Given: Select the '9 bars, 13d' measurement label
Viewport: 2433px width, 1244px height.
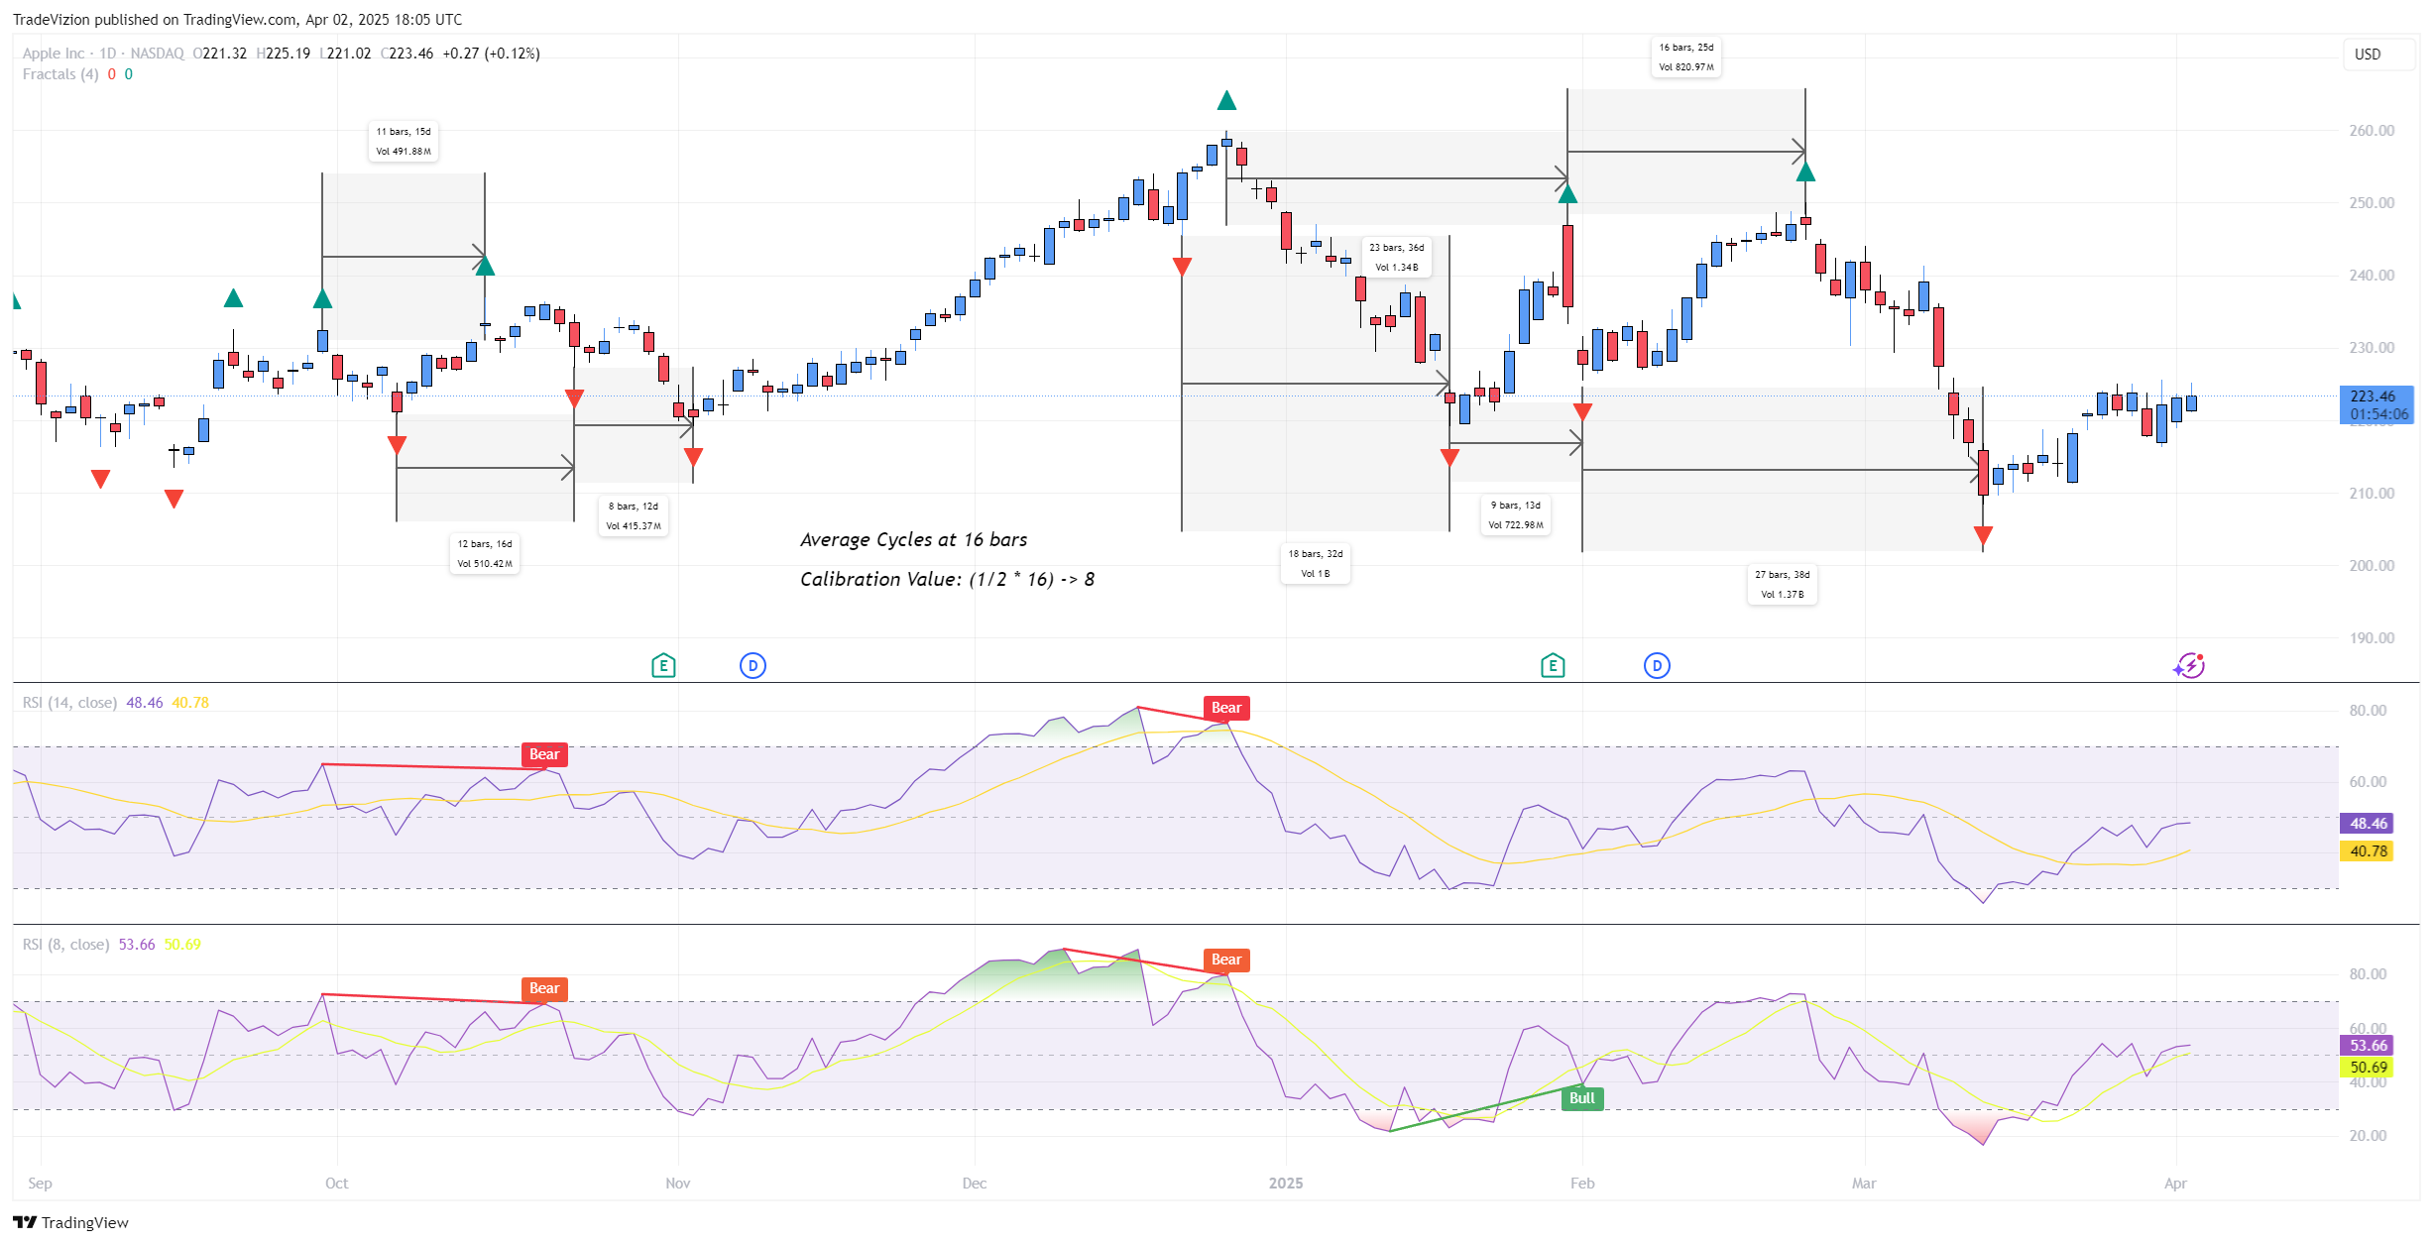Looking at the screenshot, I should point(1516,514).
